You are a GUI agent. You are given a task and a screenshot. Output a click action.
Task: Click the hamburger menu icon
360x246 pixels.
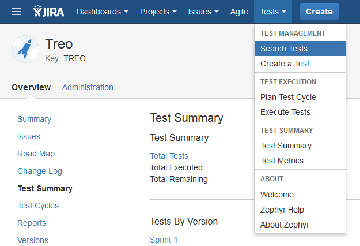click(16, 12)
